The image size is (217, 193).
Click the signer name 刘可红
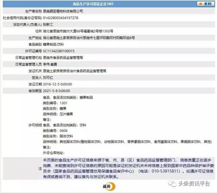pyautogui.click(x=48, y=77)
